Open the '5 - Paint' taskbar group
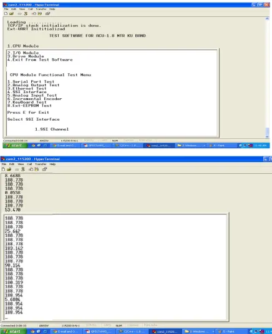 pos(231,331)
